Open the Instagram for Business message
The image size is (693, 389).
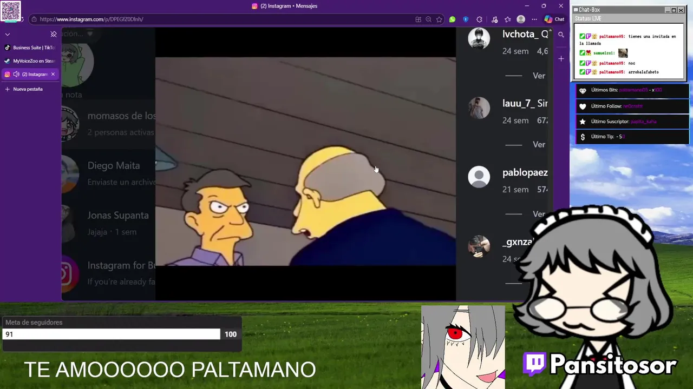click(108, 273)
